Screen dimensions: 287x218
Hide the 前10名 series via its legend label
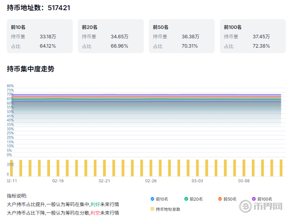(x=162, y=199)
